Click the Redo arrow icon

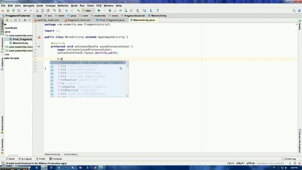point(31,10)
